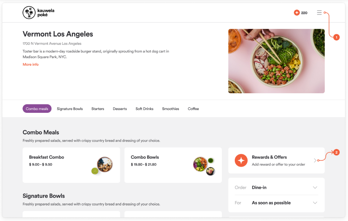This screenshot has height=221, width=348.
Task: View the 220 points balance
Action: pos(304,13)
